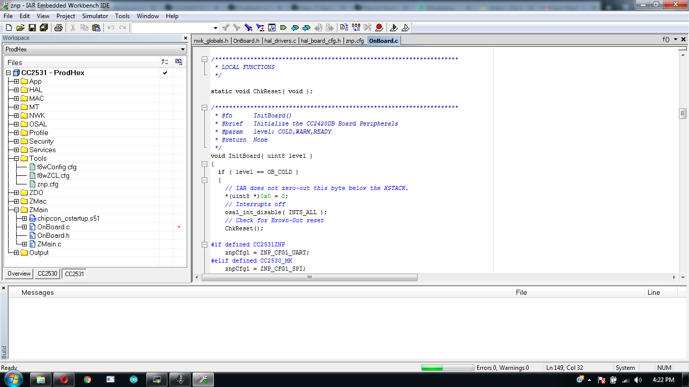Switch to the hal_drivers.c editor tab
This screenshot has height=387, width=689.
tap(280, 41)
